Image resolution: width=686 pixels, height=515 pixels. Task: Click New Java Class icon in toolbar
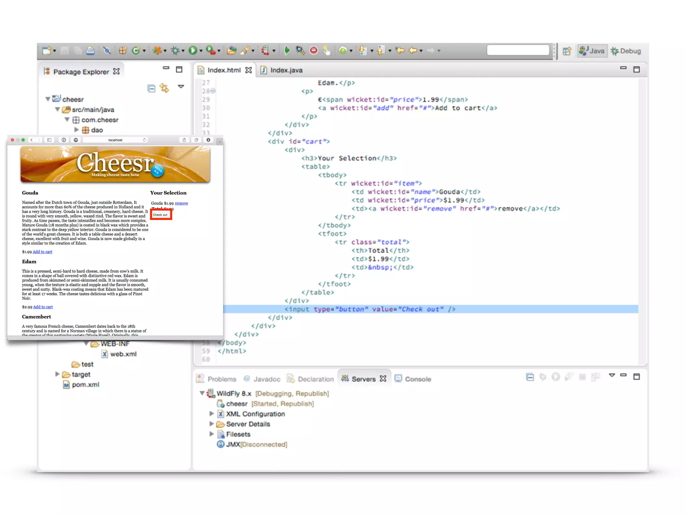(x=136, y=51)
